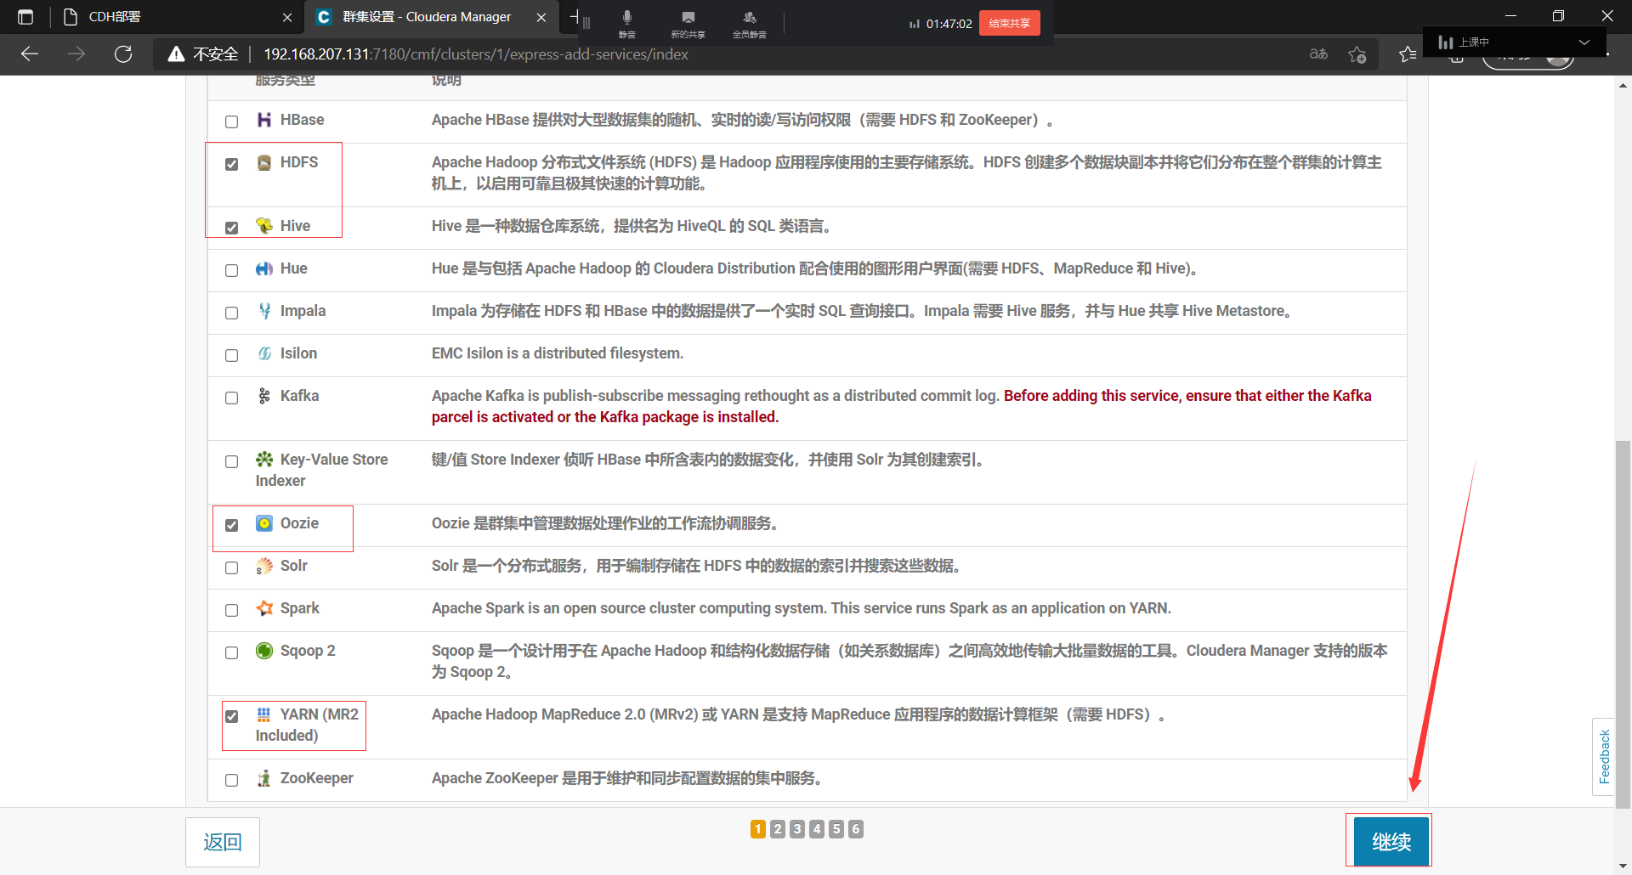Click wizard step 1 indicator
Image resolution: width=1632 pixels, height=875 pixels.
758,829
